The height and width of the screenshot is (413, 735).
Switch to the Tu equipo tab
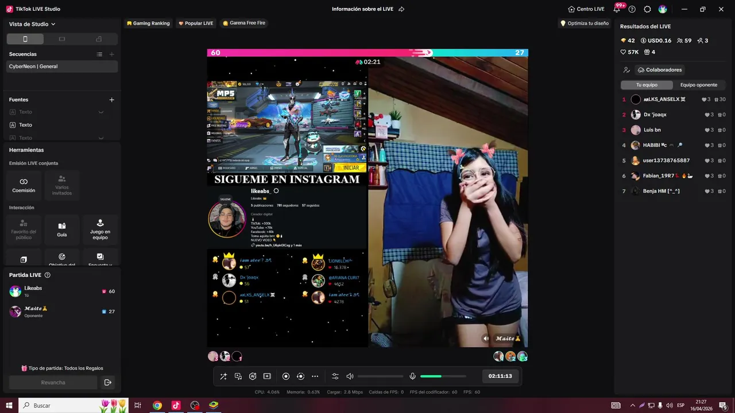(647, 85)
